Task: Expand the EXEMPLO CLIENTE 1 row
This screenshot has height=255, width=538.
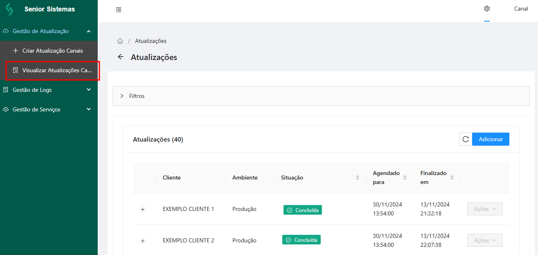Action: [143, 209]
